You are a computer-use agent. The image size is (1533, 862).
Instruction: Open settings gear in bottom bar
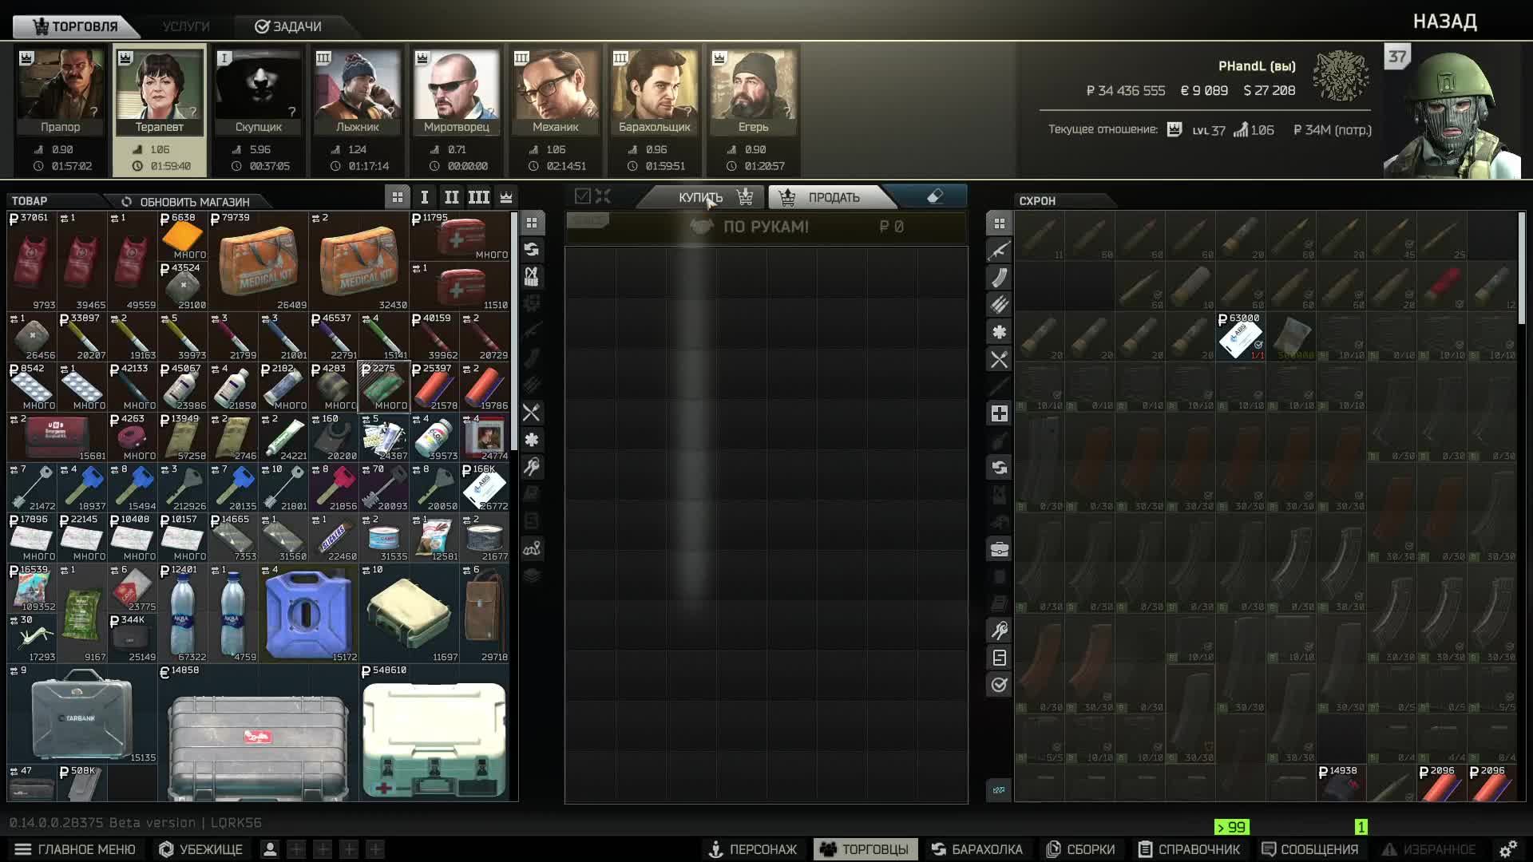[1507, 849]
